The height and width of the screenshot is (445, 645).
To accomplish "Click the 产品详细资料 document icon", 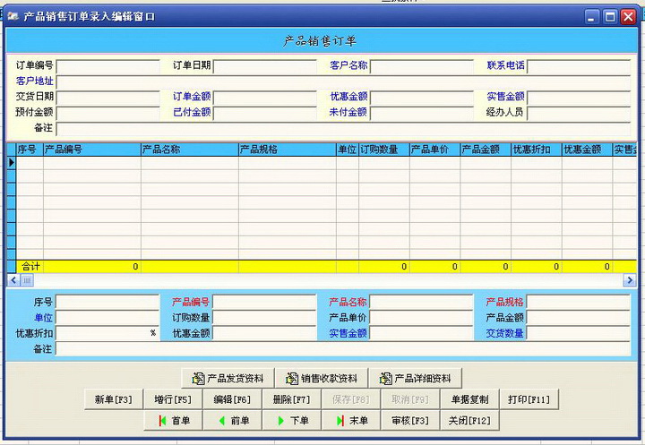I will (x=386, y=379).
